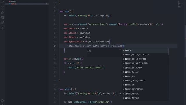Click the constant icon beside CLOCAL
This screenshot has width=186, height=105.
(x=124, y=50)
